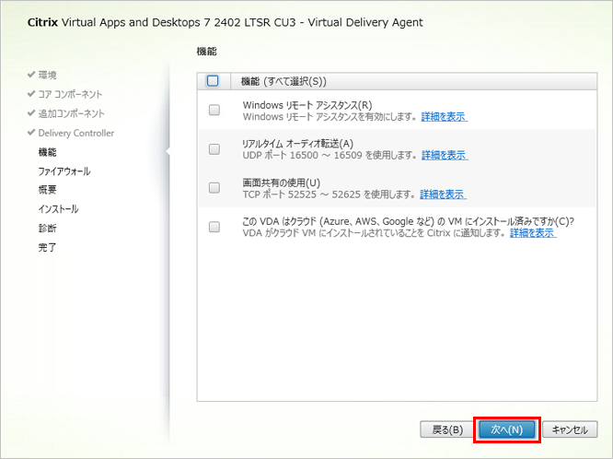Image resolution: width=613 pixels, height=459 pixels.
Task: Select the 環境 step in sidebar
Action: (x=48, y=75)
